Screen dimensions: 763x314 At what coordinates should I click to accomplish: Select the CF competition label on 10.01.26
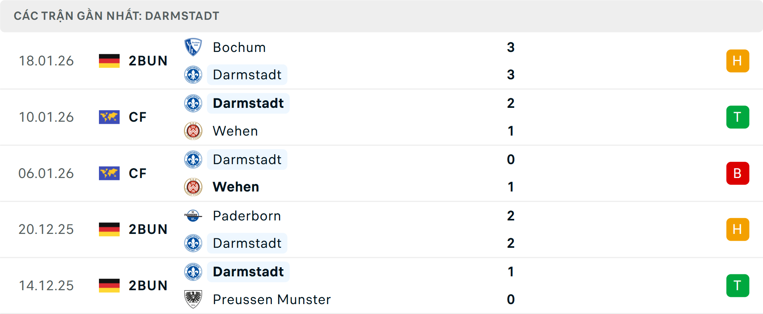pyautogui.click(x=137, y=117)
